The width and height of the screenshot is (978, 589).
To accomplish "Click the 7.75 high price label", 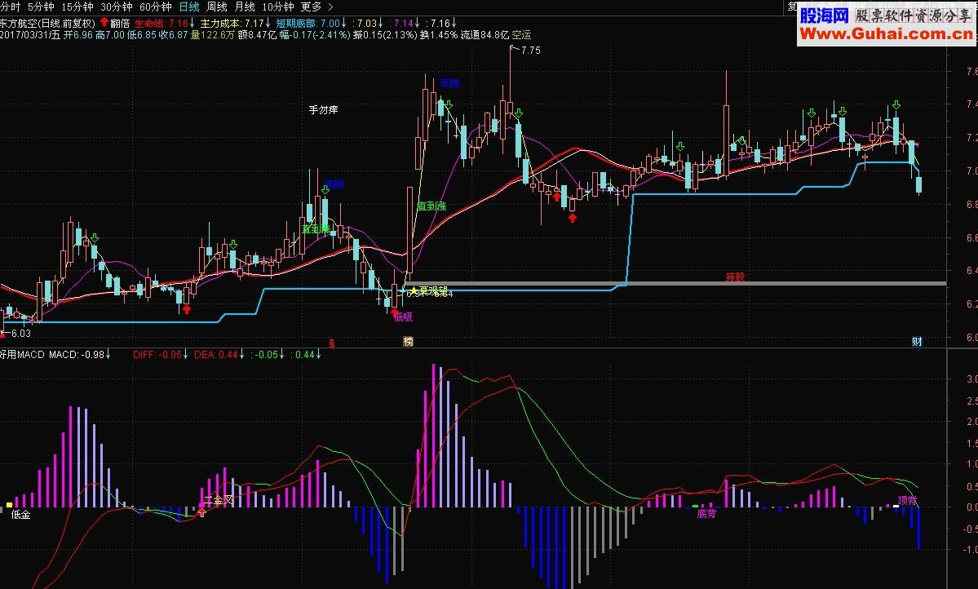I will click(531, 51).
